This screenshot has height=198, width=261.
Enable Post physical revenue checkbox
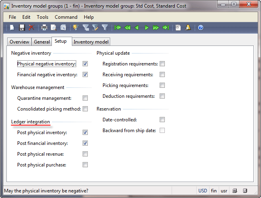click(85, 154)
